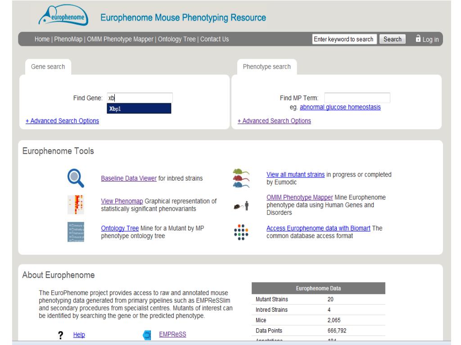Open Access Europhenome data with Biomart link

click(x=318, y=228)
